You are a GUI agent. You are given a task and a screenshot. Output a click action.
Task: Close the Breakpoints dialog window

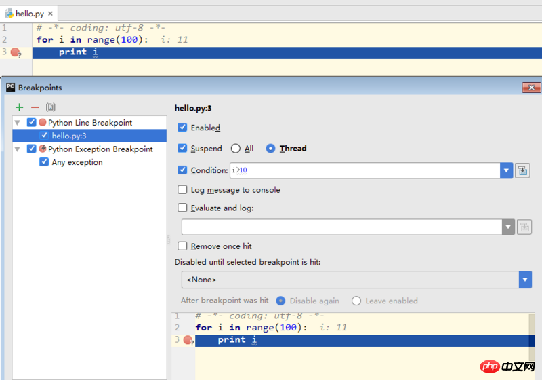tap(530, 88)
